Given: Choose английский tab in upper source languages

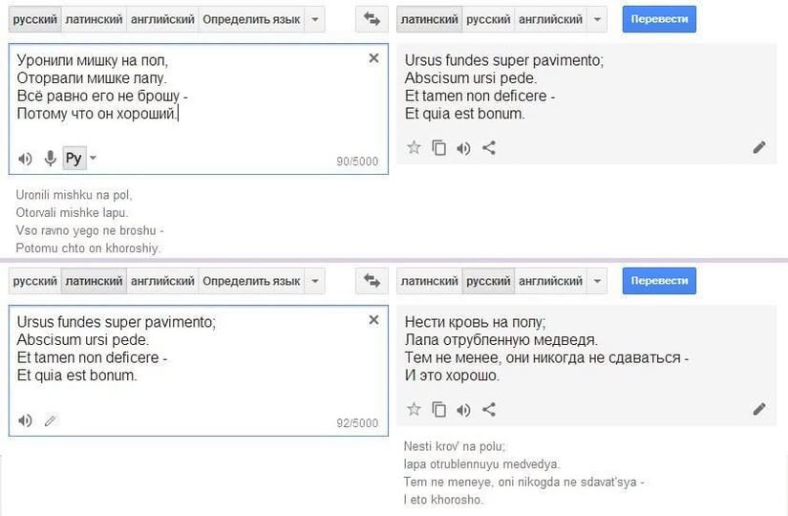Looking at the screenshot, I should pyautogui.click(x=162, y=19).
